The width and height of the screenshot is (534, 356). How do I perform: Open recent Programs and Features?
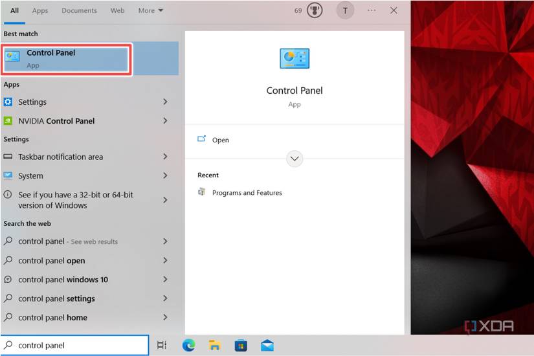click(x=247, y=192)
